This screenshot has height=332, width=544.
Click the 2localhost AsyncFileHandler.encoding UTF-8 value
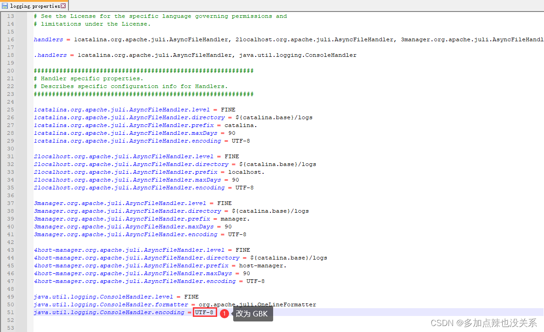pos(245,188)
